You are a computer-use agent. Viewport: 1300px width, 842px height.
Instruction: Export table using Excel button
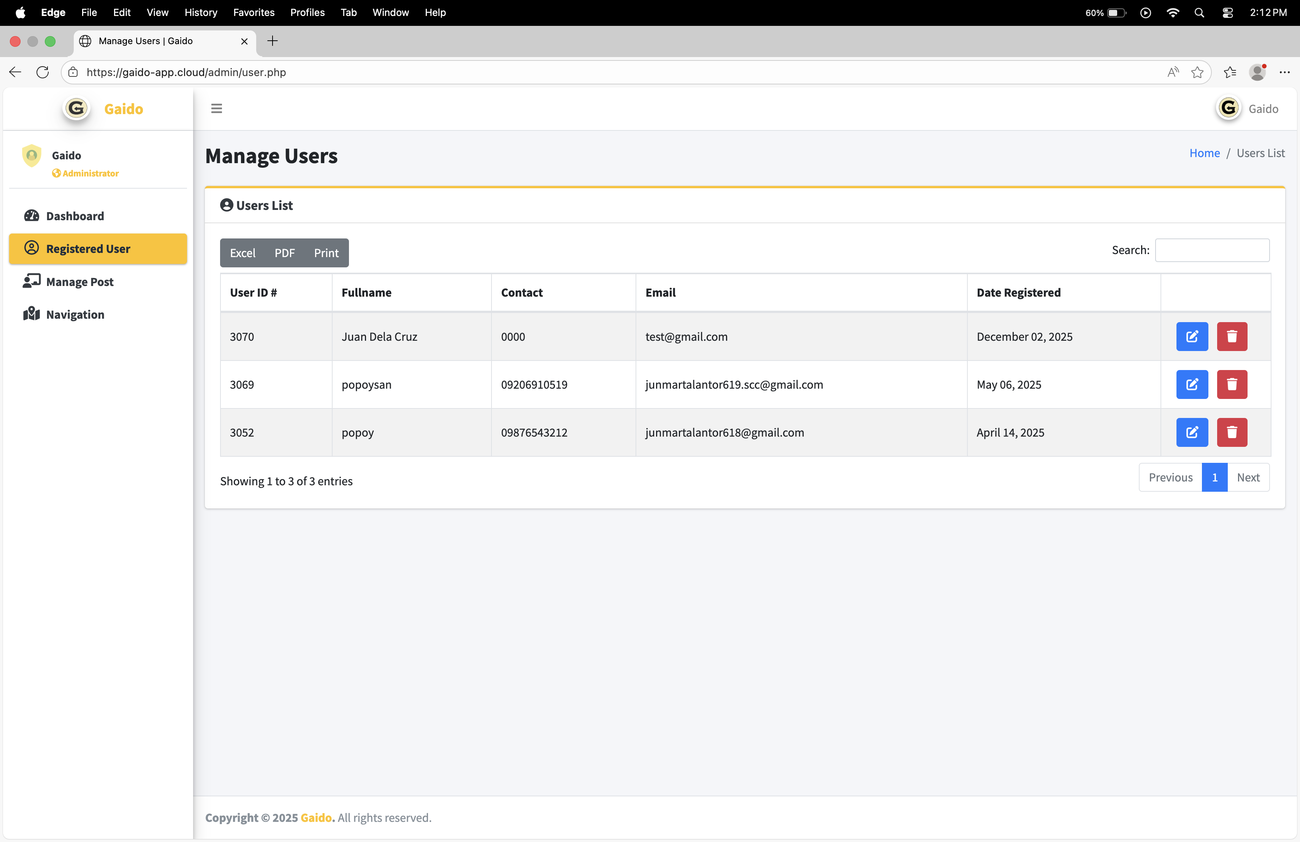coord(243,253)
